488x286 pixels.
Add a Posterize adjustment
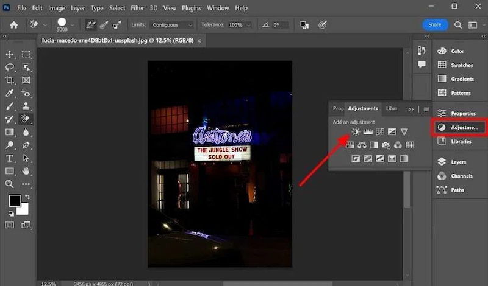point(368,159)
